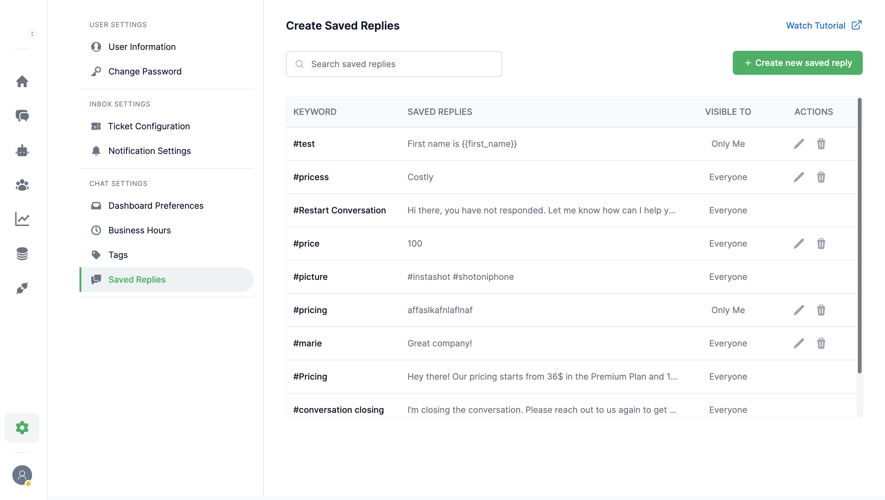This screenshot has height=500, width=885.
Task: Open Ticket Configuration settings
Action: pyautogui.click(x=149, y=126)
